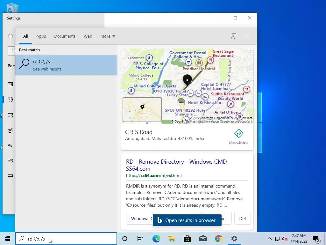Open the search options ellipsis menu

247,36
